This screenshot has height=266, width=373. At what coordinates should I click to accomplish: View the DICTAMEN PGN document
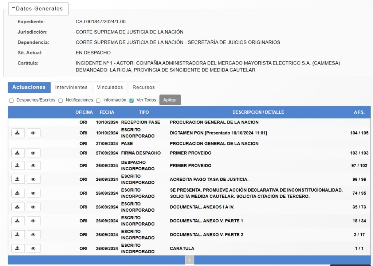[x=34, y=133]
